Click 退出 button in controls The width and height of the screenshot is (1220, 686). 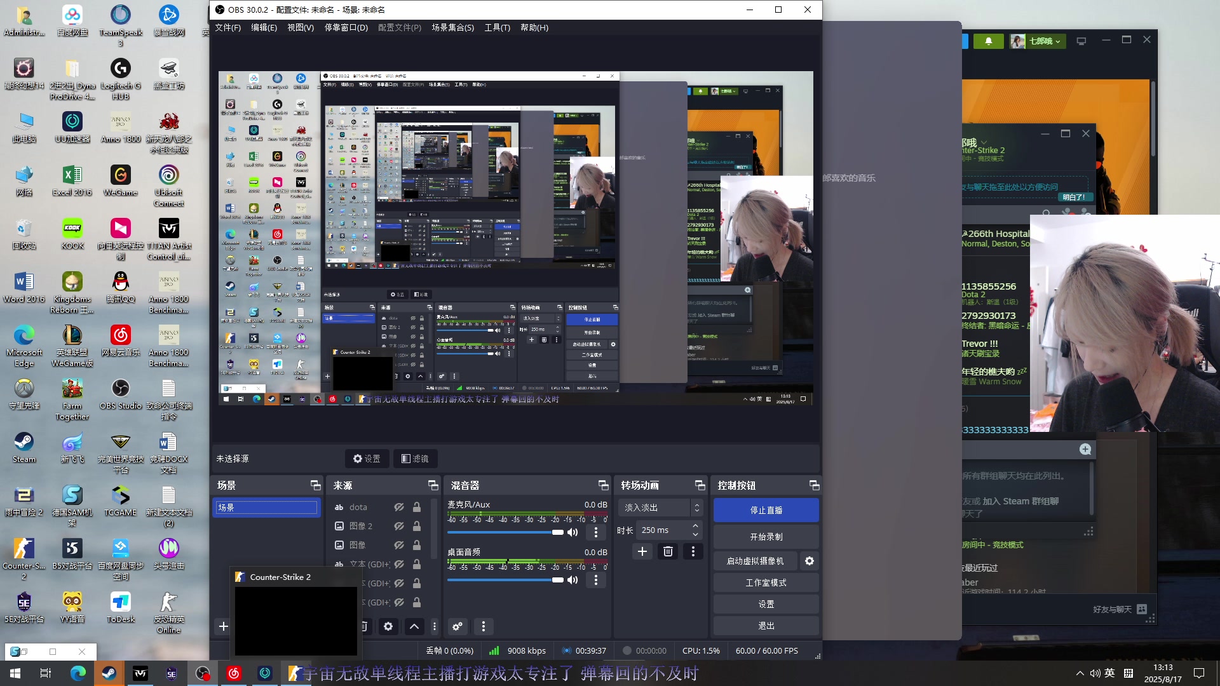tap(766, 626)
